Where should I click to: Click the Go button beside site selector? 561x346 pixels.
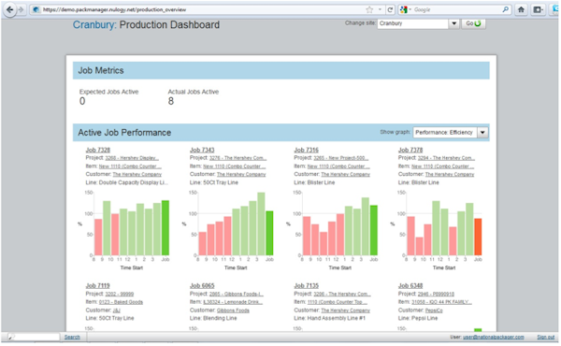tap(473, 23)
